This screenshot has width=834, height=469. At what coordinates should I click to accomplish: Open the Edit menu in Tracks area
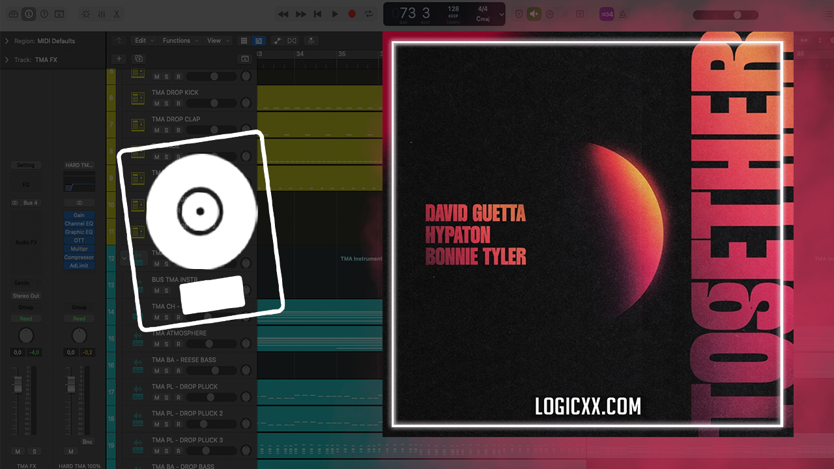click(x=143, y=40)
